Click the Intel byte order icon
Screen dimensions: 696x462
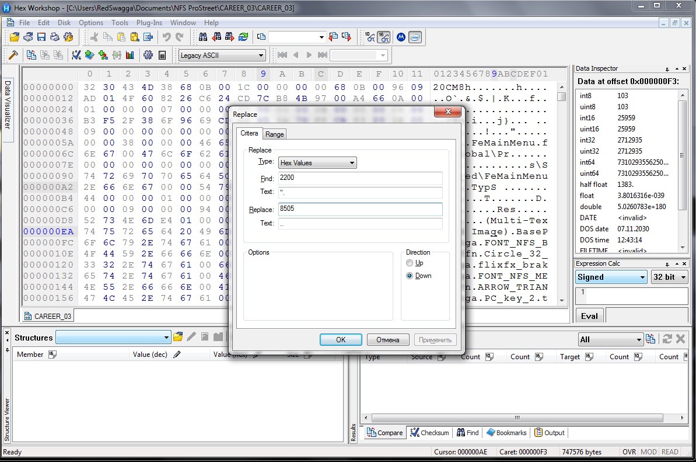415,37
